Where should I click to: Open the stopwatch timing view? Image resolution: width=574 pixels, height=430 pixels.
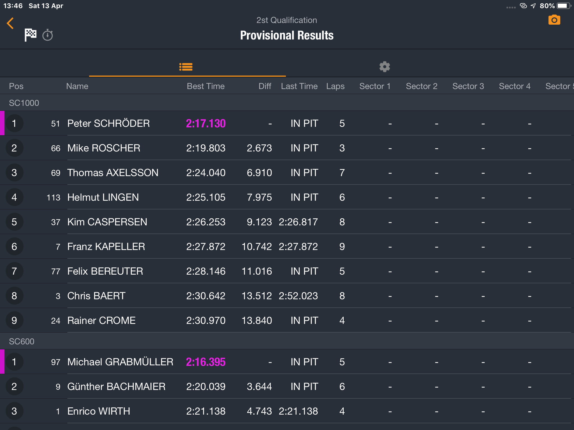pos(48,35)
